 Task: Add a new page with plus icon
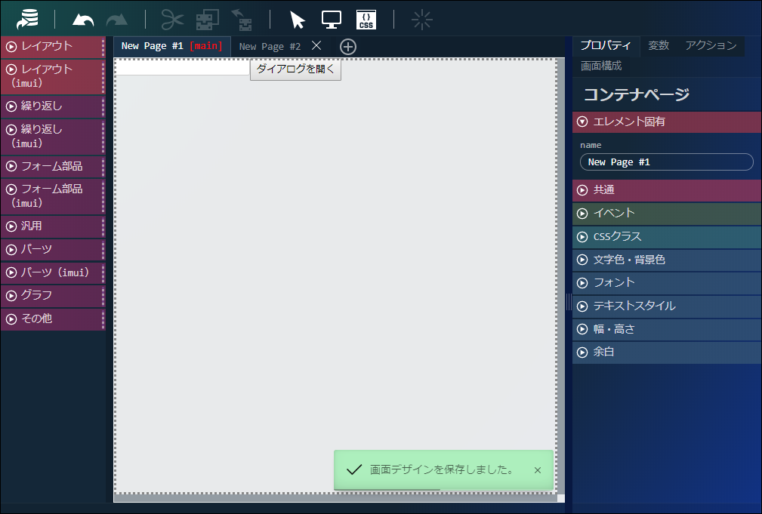click(347, 47)
